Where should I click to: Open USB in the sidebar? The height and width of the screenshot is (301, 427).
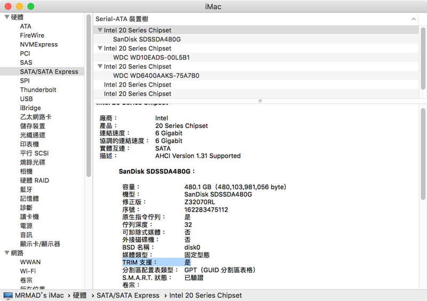coord(26,99)
